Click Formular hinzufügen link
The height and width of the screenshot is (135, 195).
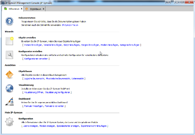click(x=34, y=106)
